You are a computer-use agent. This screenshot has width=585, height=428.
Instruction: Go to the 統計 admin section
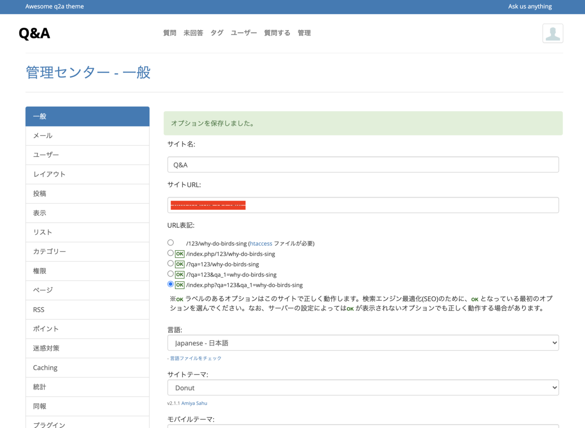87,387
